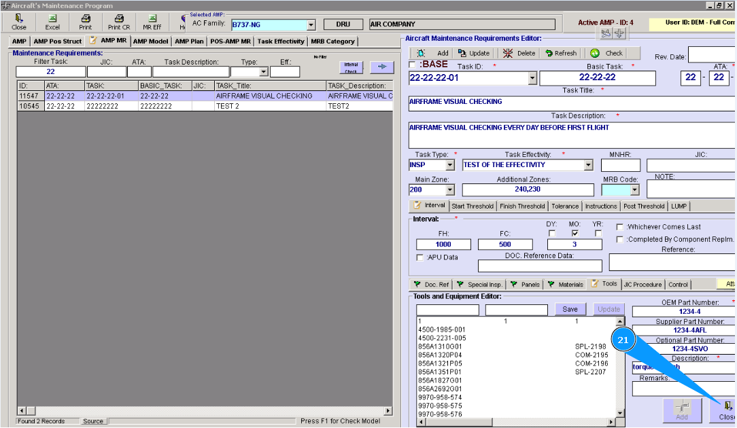This screenshot has height=428, width=737.
Task: Switch to the AMP Plan tab
Action: pos(189,41)
